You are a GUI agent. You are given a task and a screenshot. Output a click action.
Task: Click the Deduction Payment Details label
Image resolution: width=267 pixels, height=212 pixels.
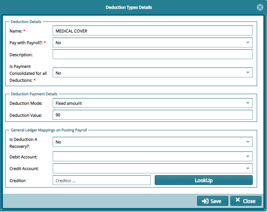[x=34, y=94]
